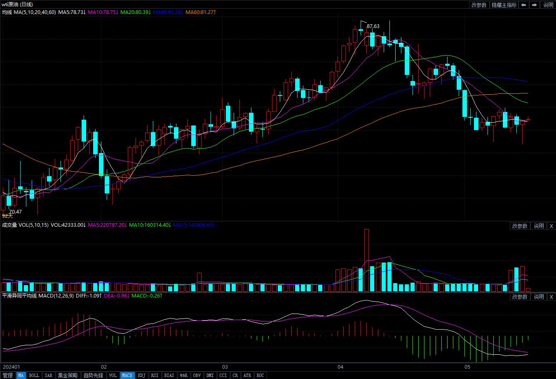Screen dimensions: 556x379
Task: Click the MA40:82.28 value label
Action: [x=168, y=12]
